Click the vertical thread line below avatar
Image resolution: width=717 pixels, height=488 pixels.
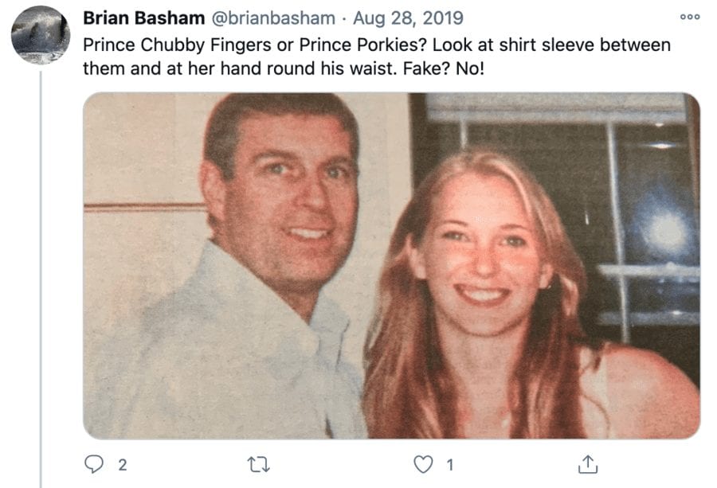click(x=41, y=279)
